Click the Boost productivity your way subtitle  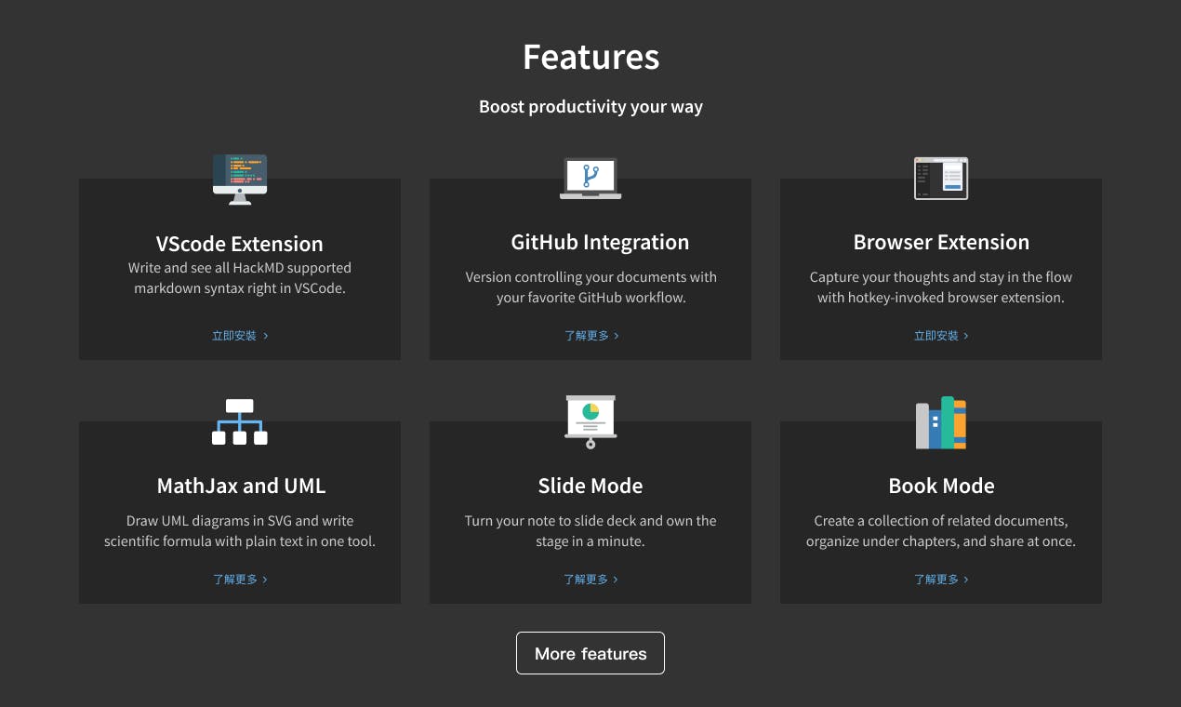(x=590, y=106)
